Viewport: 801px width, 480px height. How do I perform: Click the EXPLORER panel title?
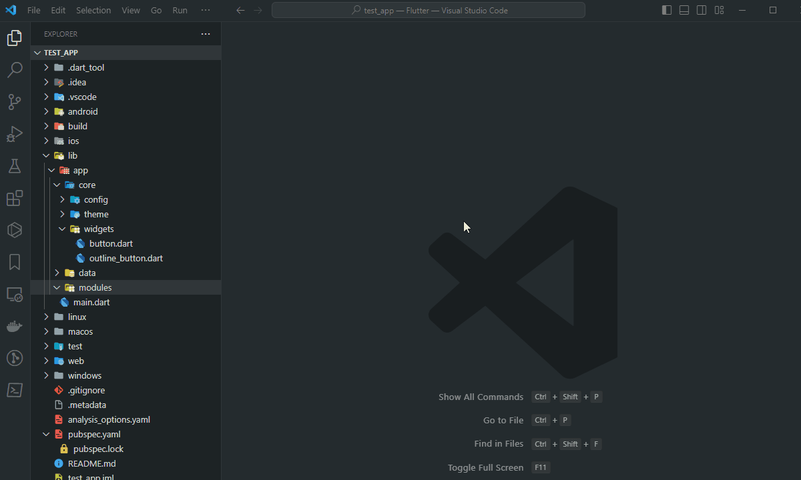point(61,34)
